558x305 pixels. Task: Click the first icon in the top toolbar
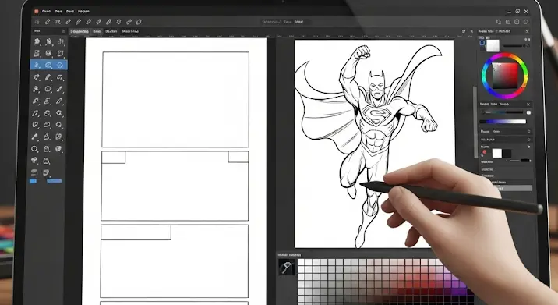pyautogui.click(x=37, y=22)
